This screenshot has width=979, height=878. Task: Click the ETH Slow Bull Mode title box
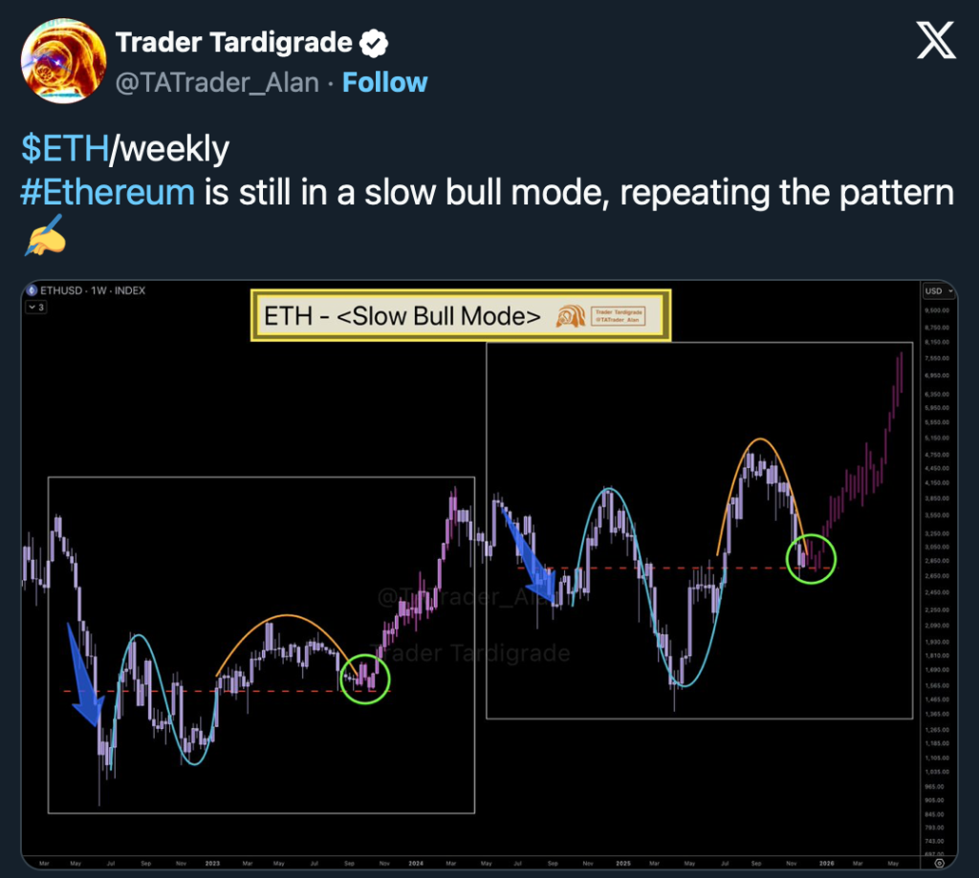[x=460, y=316]
